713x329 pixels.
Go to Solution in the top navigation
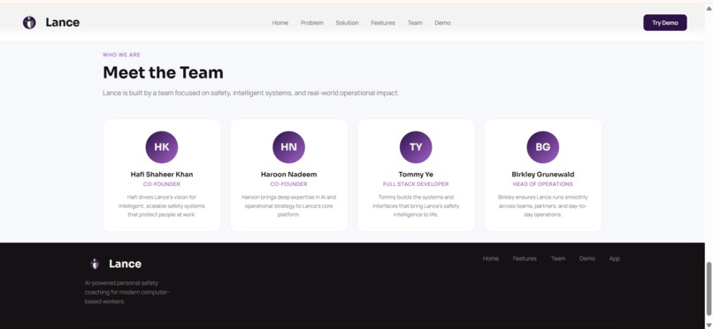point(347,23)
